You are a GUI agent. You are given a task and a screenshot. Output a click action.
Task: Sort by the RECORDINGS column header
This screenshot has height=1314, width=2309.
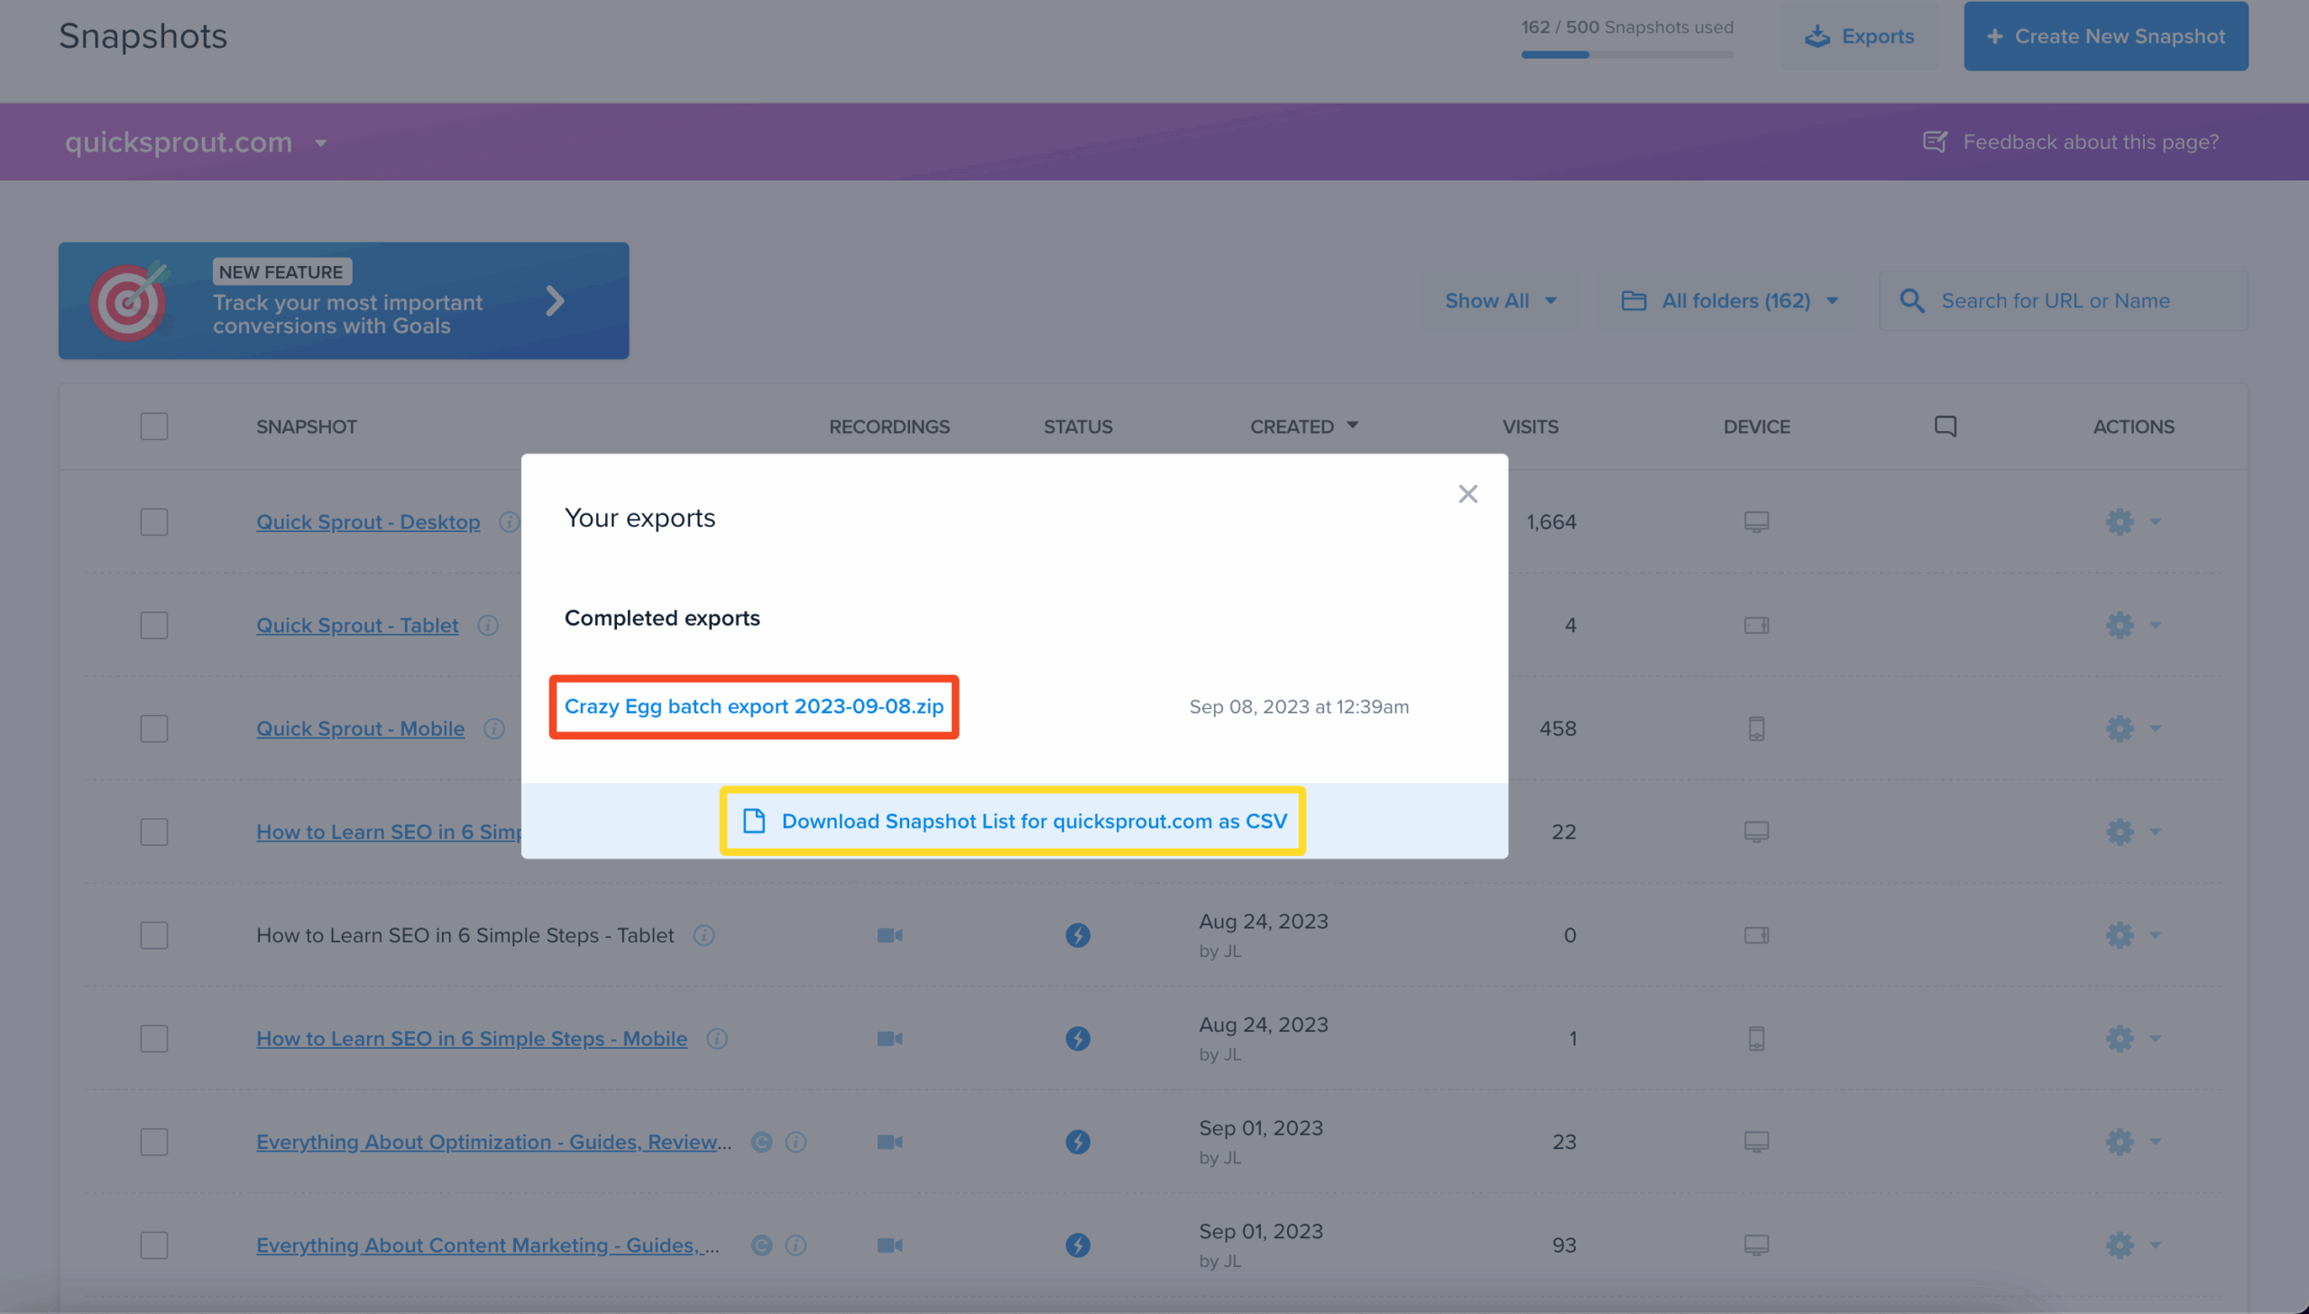[888, 427]
